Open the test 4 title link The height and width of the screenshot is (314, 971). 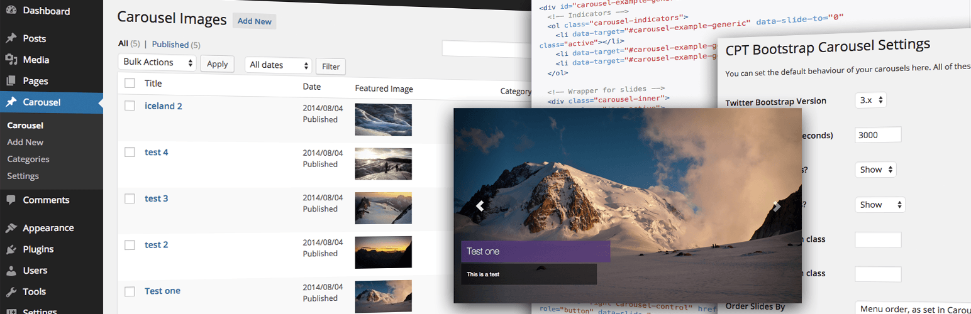pos(157,152)
